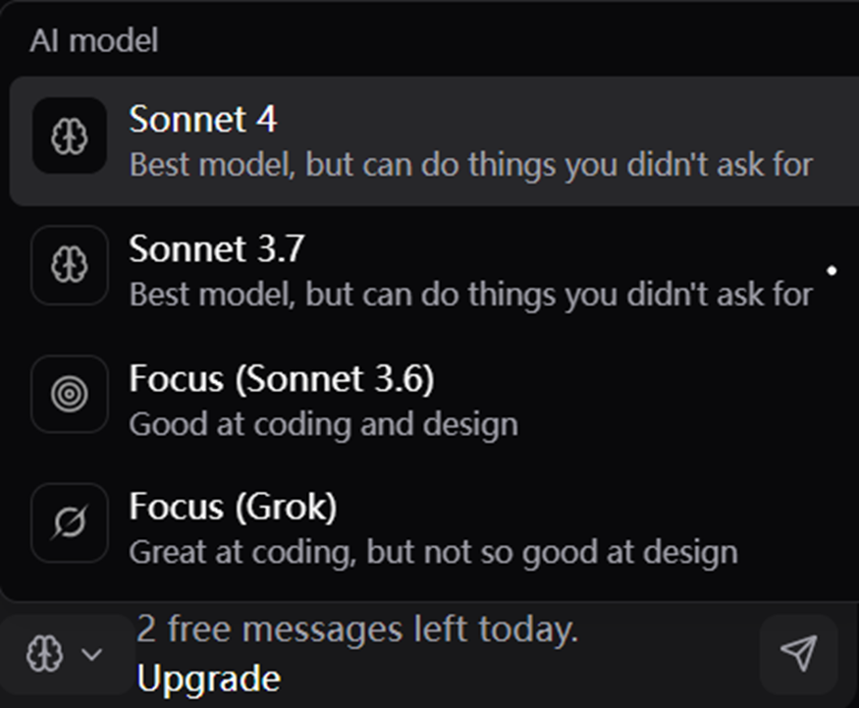Viewport: 859px width, 708px height.
Task: Click the "AI model" header label
Action: click(94, 41)
